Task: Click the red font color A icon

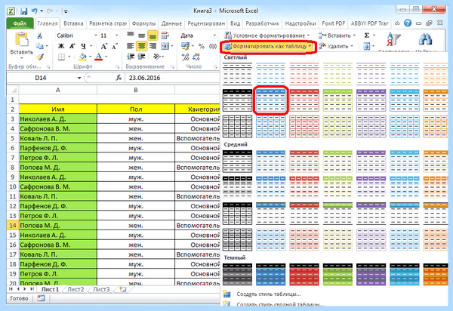Action: click(x=98, y=57)
